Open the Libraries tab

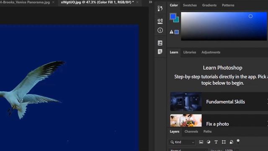point(190,52)
